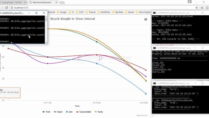Screen dimensions: 209x118
Task: Open the Tutorial bookmarks folder
Action: point(91,12)
